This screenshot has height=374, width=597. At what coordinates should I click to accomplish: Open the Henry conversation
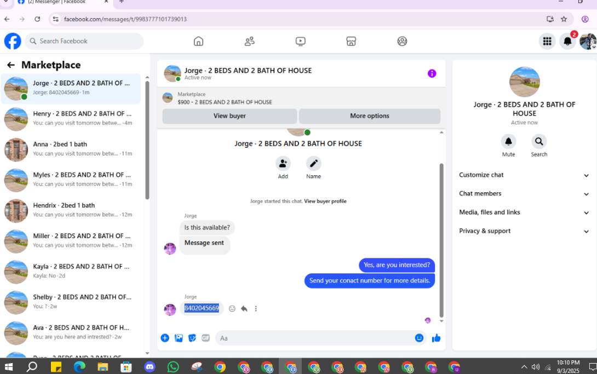71,119
